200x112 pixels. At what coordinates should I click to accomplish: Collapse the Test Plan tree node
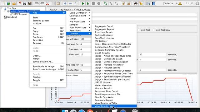2,8
